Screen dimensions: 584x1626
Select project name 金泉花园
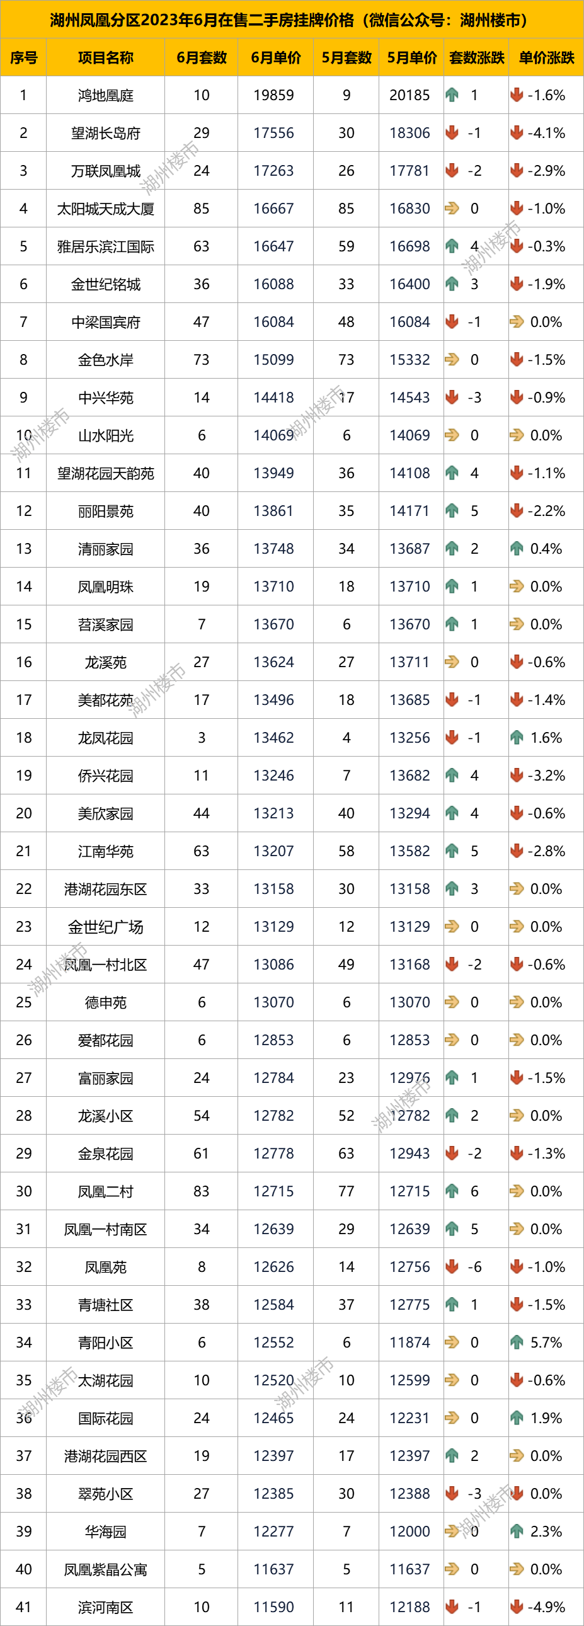(105, 1154)
